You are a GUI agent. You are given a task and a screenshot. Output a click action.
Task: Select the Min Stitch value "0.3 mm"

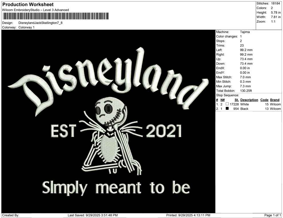point(246,82)
